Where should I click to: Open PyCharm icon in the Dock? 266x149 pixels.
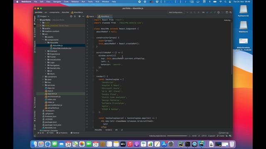(181, 144)
